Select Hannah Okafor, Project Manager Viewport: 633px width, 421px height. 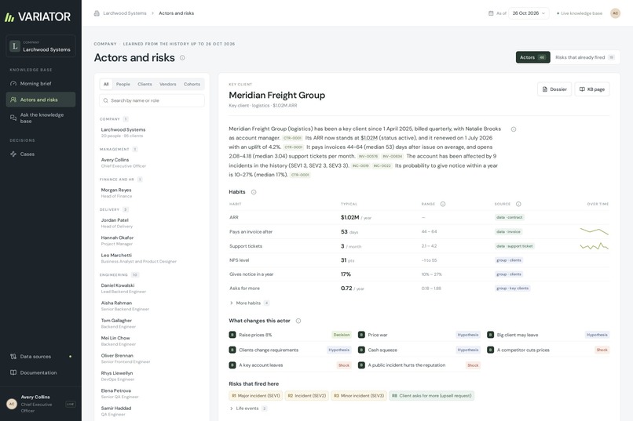click(152, 241)
